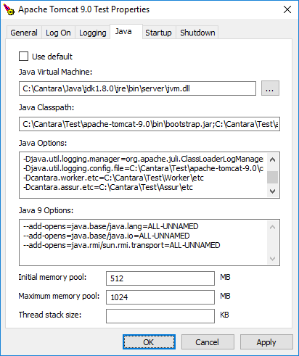Screen dimensions: 299x356
Task: Apply the Java settings
Action: point(266,342)
